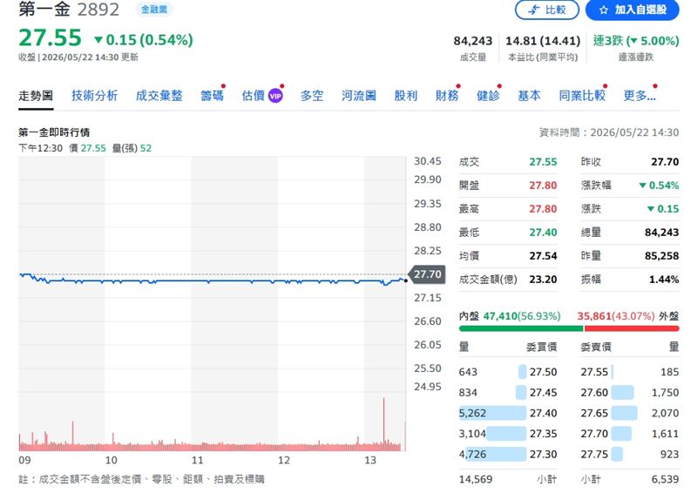The image size is (697, 493).
Task: Open the 河流圖 tab
Action: [x=359, y=96]
